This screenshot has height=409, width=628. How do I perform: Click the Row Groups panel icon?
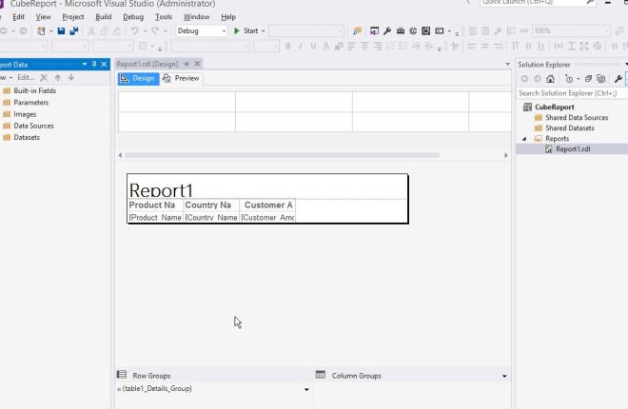[x=122, y=376]
